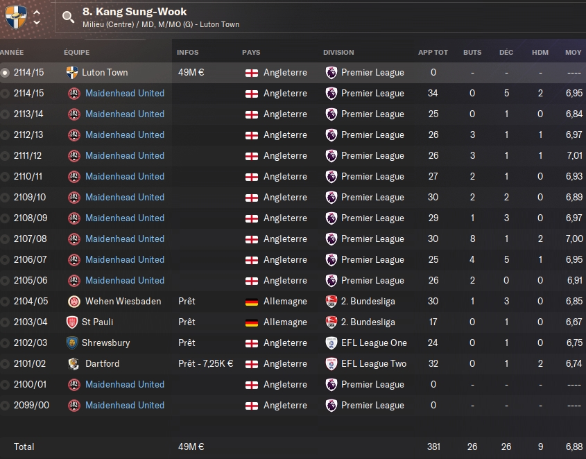The width and height of the screenshot is (586, 459).
Task: Click the St Pauli club badge
Action: (74, 322)
